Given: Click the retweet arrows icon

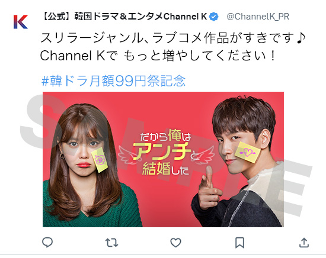Looking at the screenshot, I should tap(111, 243).
